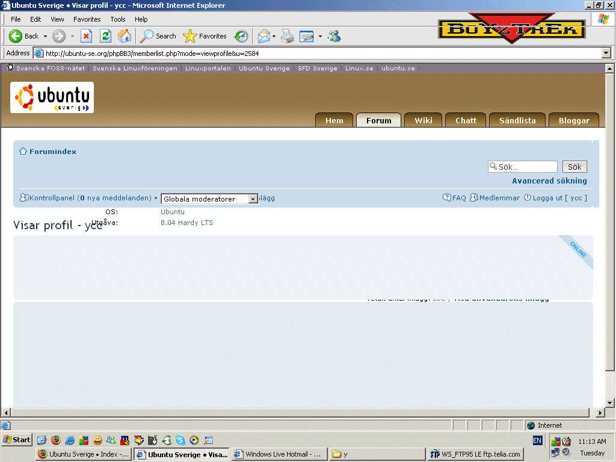Switch to the Hem tab
Viewport: 616px width, 462px height.
tap(334, 120)
